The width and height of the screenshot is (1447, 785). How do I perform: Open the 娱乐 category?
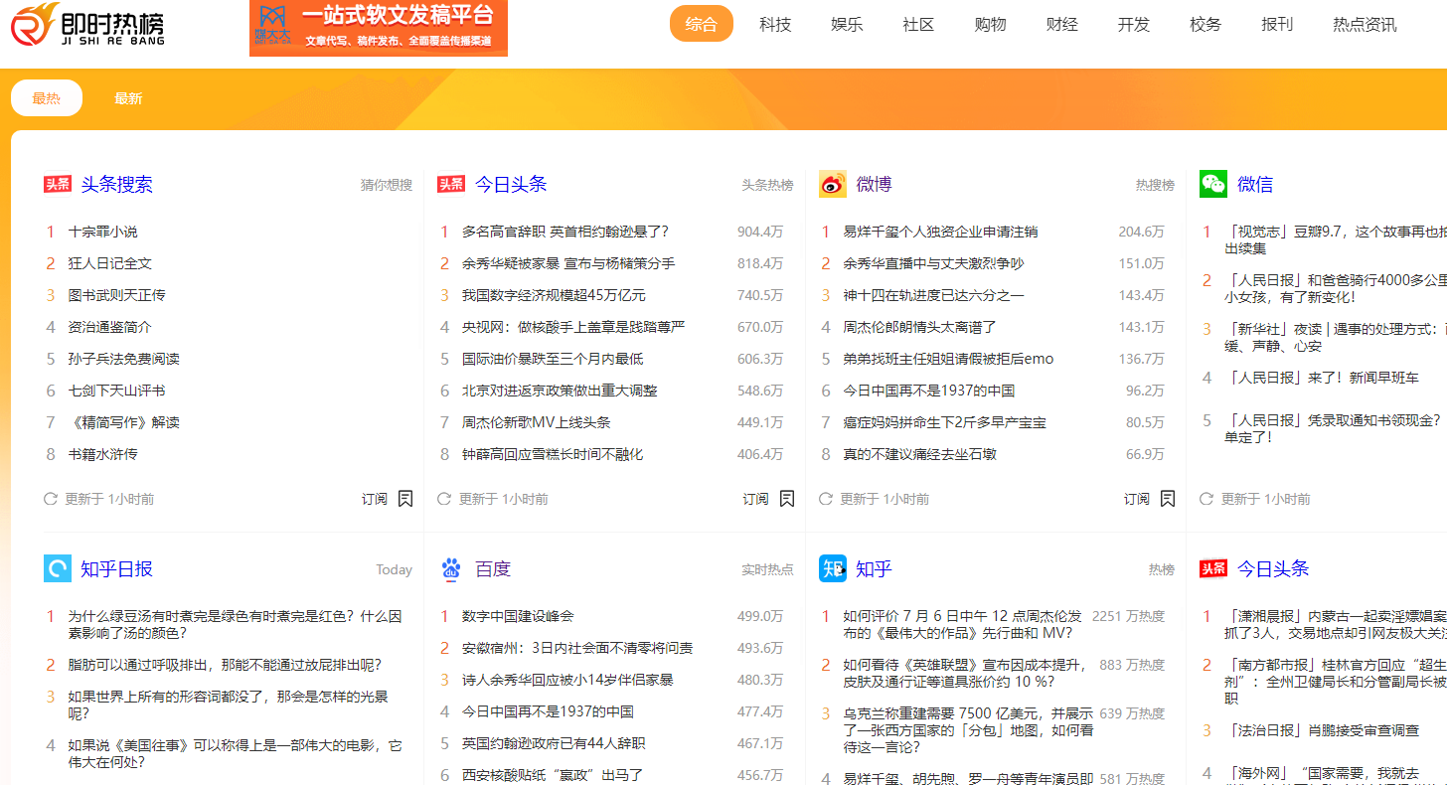(847, 25)
